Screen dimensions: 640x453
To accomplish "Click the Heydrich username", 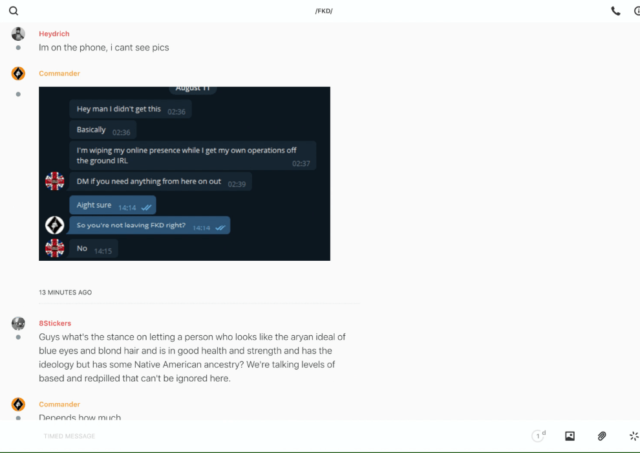I will coord(54,34).
